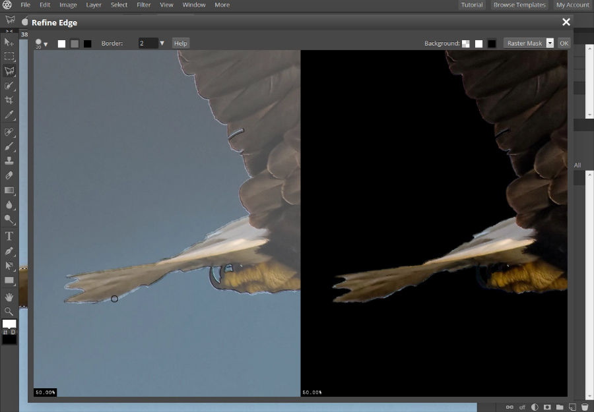Select the Zoom magnifier tool
This screenshot has width=594, height=412.
pos(9,311)
